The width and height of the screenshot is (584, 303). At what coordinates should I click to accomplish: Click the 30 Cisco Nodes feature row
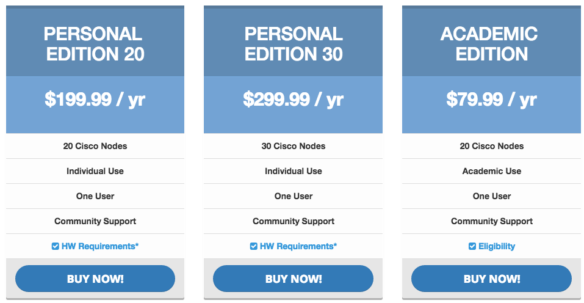pos(294,146)
